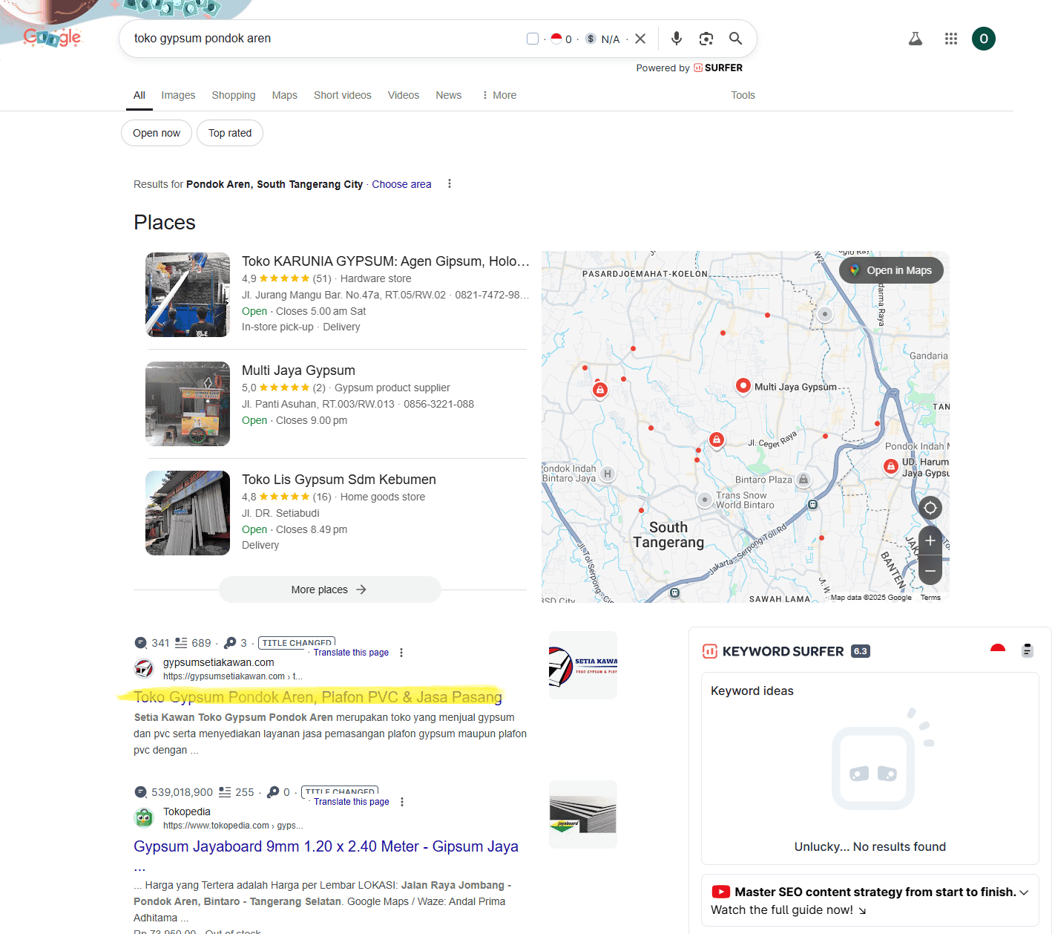Image resolution: width=1052 pixels, height=934 pixels.
Task: Open the Google apps grid
Action: click(x=950, y=39)
